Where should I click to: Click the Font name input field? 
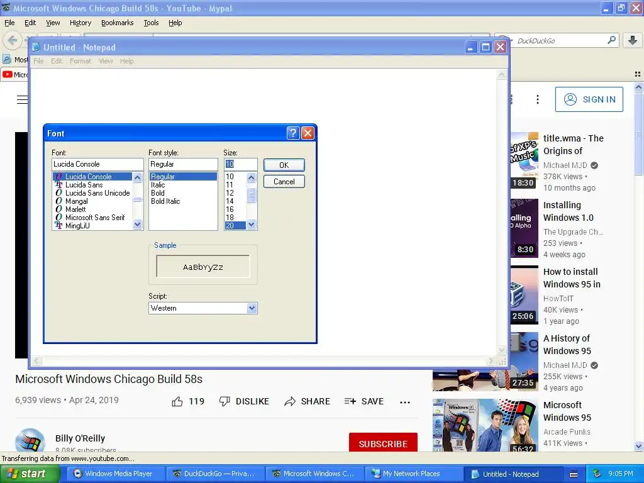(97, 164)
